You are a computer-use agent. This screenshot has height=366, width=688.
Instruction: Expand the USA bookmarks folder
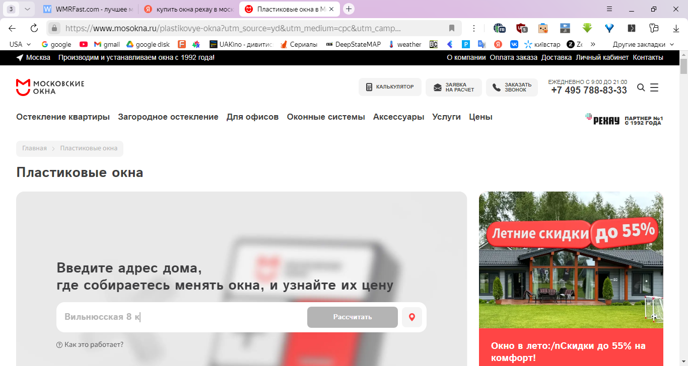[x=20, y=44]
